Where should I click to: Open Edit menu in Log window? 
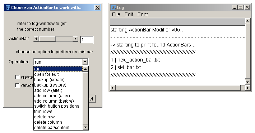pyautogui.click(x=129, y=14)
